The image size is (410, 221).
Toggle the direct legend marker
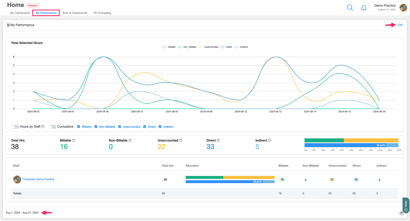(x=223, y=47)
